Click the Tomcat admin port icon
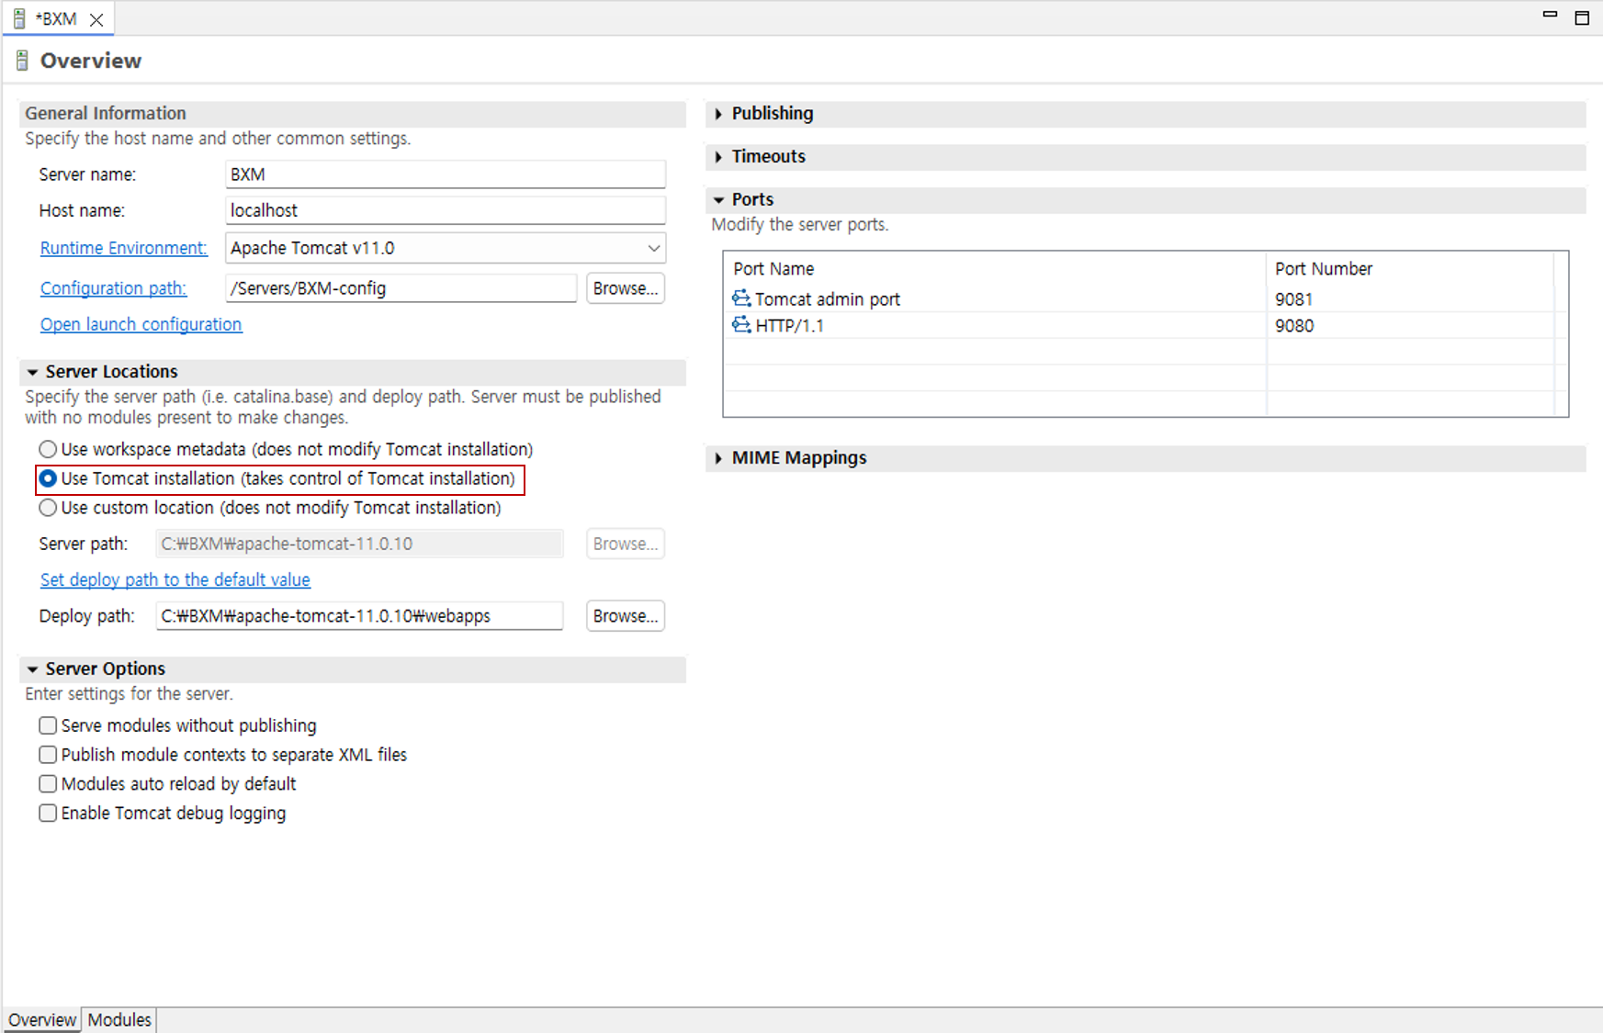 [740, 298]
